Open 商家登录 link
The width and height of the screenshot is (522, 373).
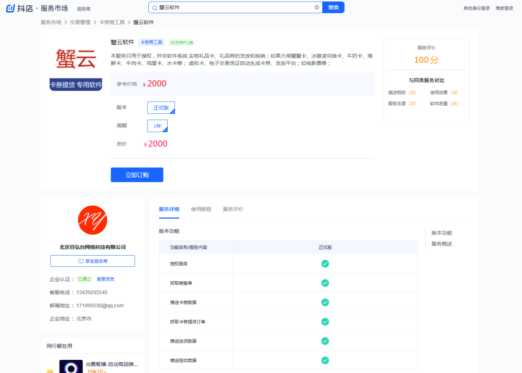(x=504, y=8)
